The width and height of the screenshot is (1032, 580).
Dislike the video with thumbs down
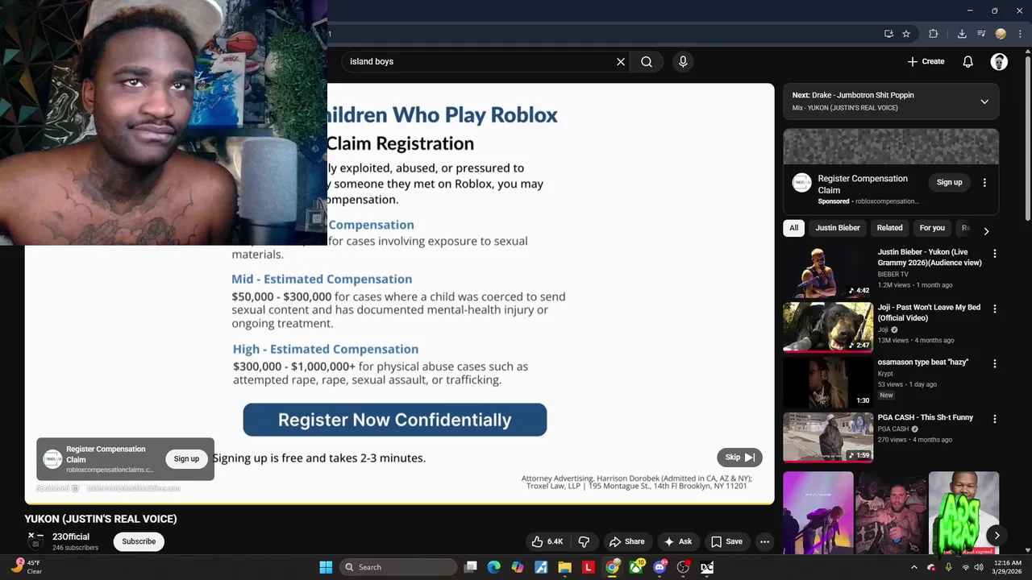tap(584, 541)
